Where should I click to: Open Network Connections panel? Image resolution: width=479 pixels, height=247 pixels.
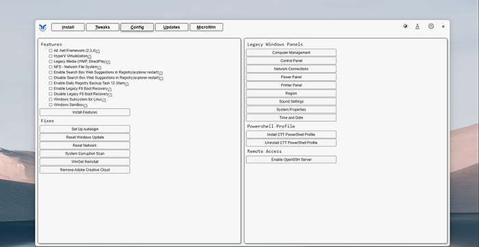(x=291, y=69)
